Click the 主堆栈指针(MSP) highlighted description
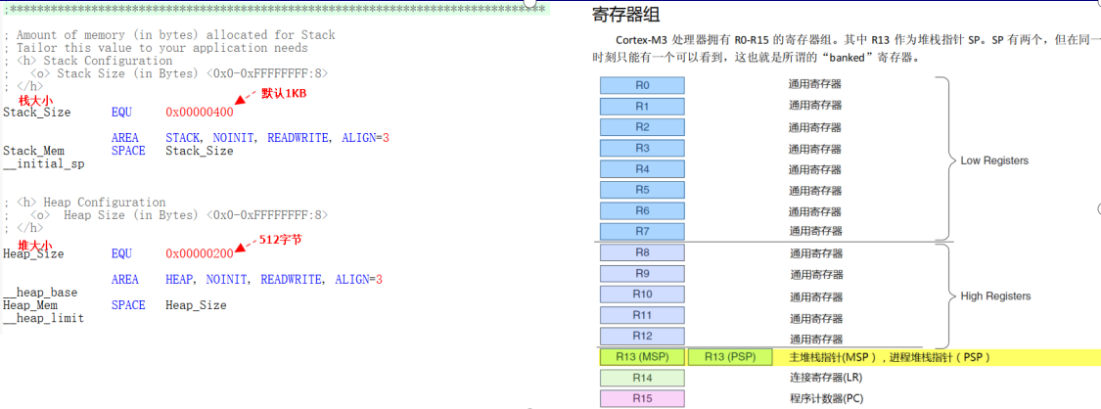This screenshot has height=409, width=1101. [x=890, y=357]
